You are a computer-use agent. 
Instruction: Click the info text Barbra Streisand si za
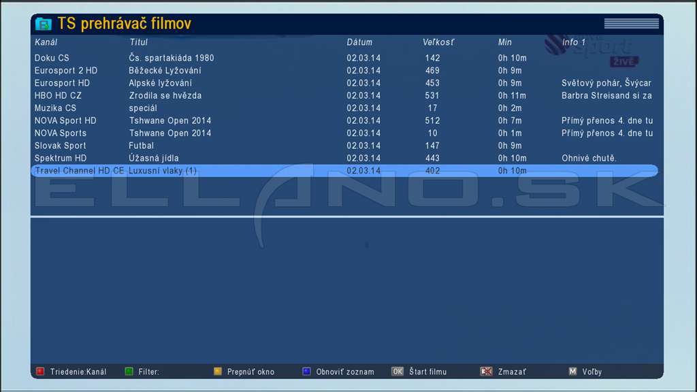606,95
